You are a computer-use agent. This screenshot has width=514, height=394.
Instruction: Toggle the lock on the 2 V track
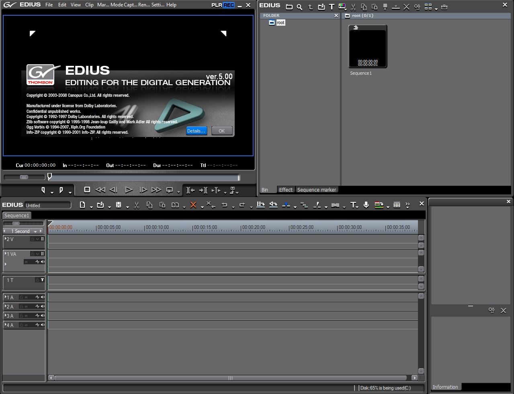(33, 239)
